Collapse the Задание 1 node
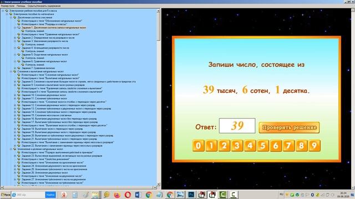 click(15, 28)
